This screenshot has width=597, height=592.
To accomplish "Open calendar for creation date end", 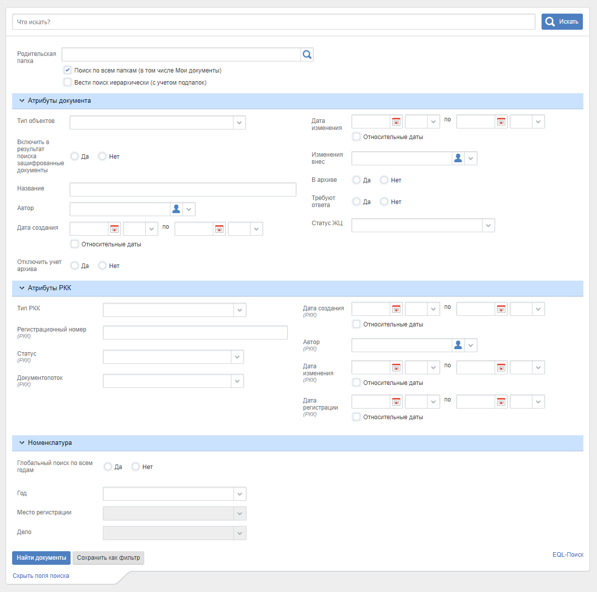I will tap(219, 229).
